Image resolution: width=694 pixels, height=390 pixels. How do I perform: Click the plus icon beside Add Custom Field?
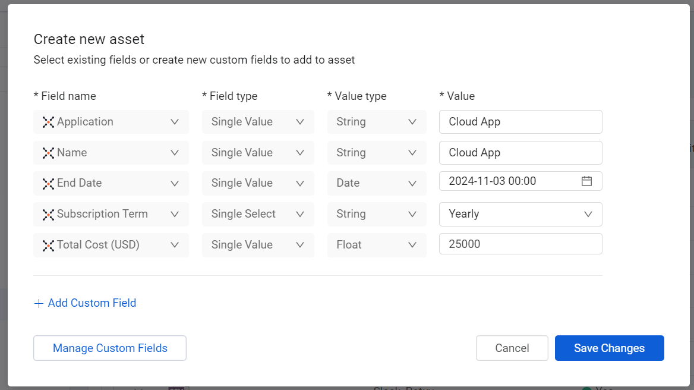pos(39,304)
